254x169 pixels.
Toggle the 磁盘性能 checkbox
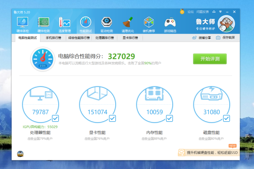point(227,118)
